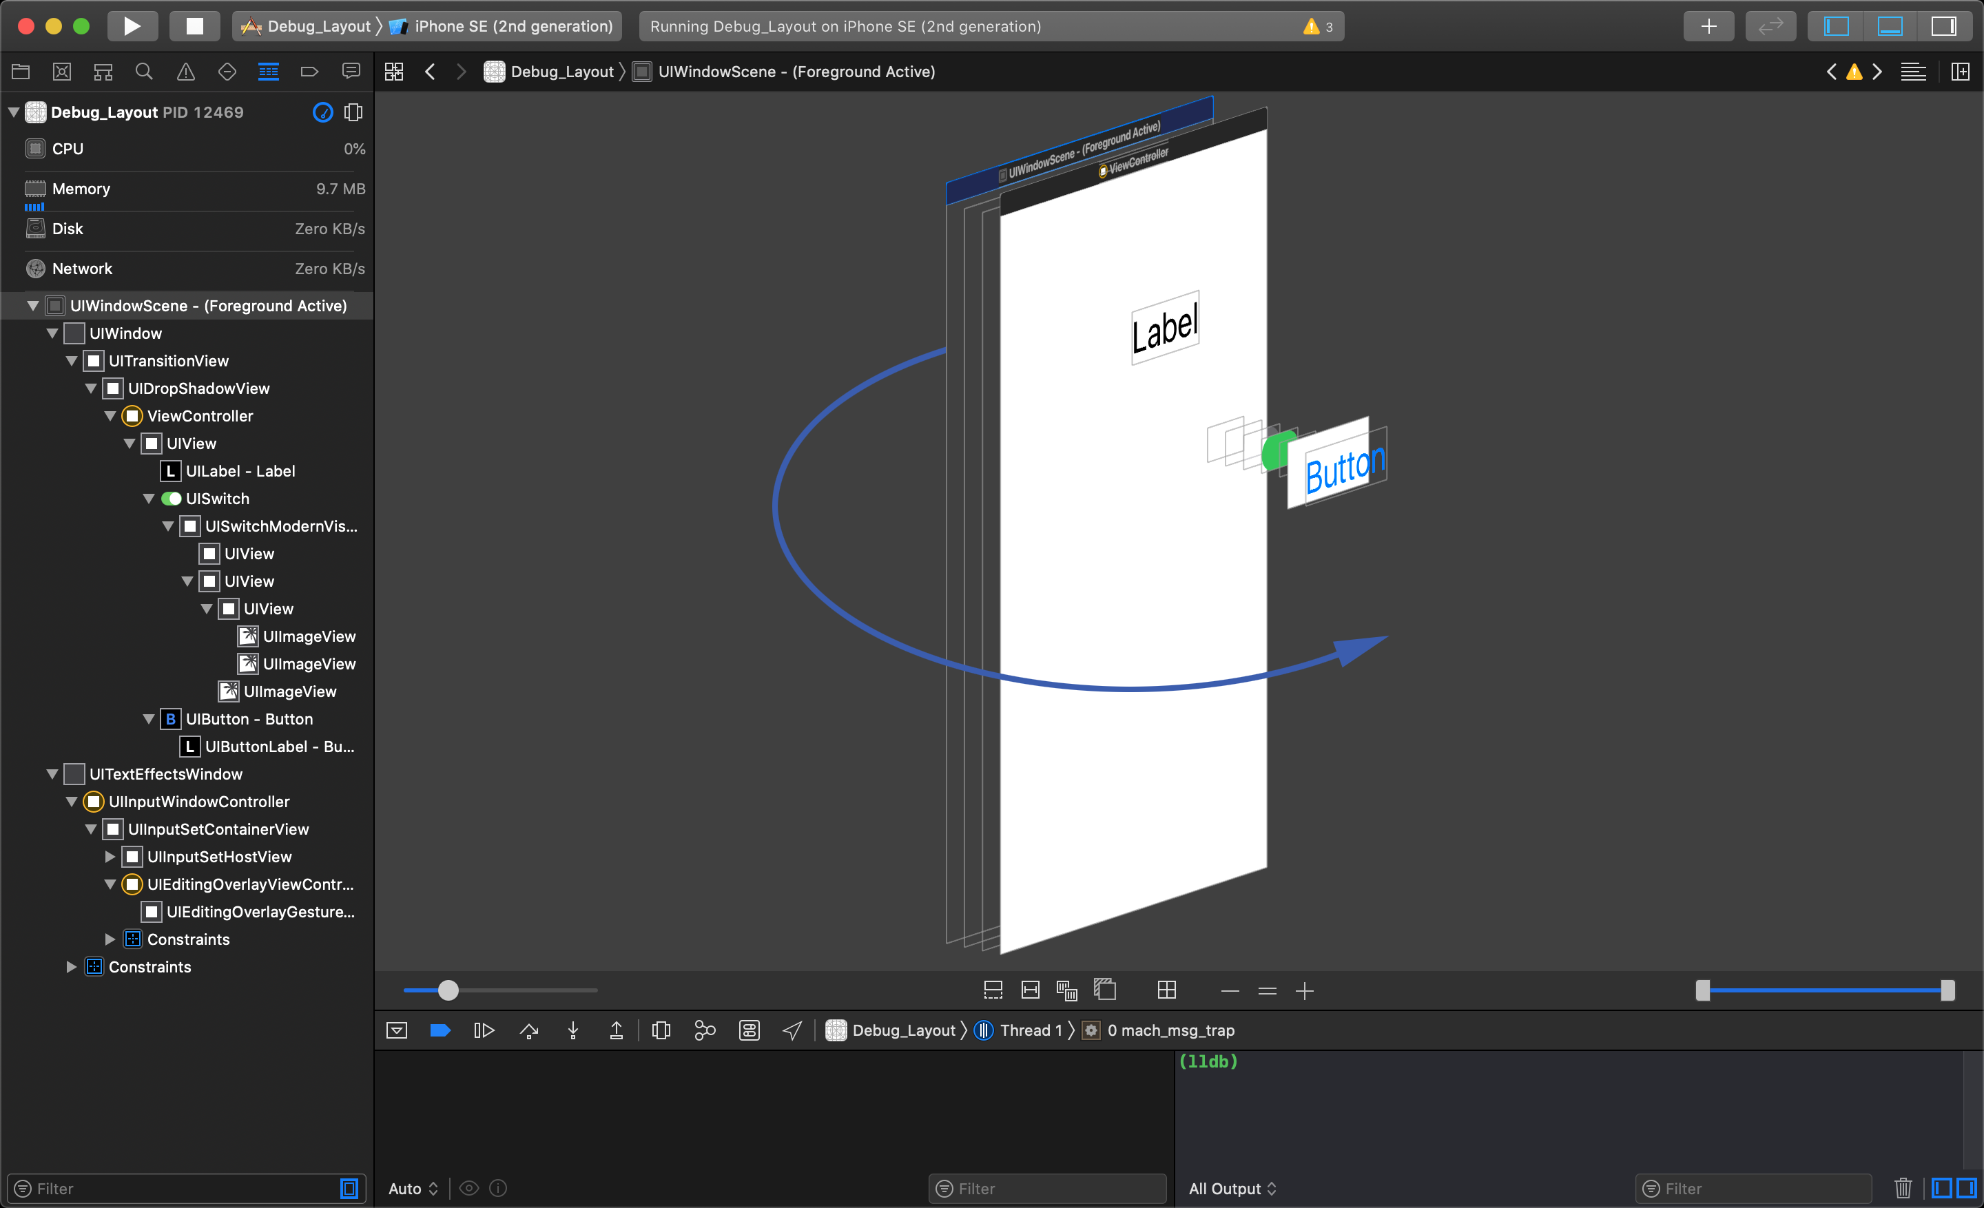
Task: Open the editor options lines icon
Action: [x=1913, y=72]
